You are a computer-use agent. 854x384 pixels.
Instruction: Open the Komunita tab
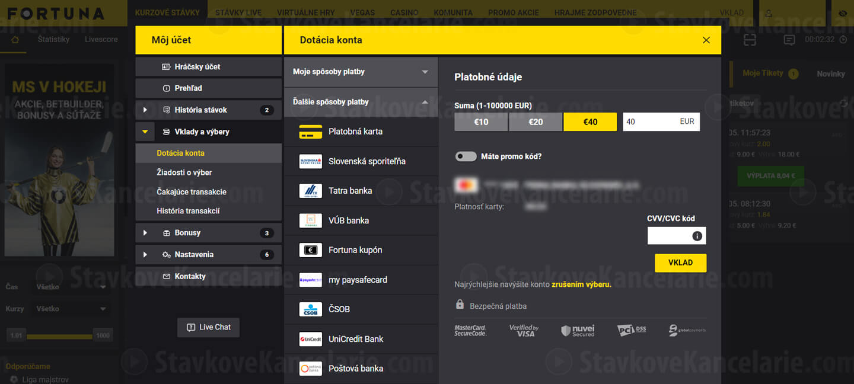453,12
